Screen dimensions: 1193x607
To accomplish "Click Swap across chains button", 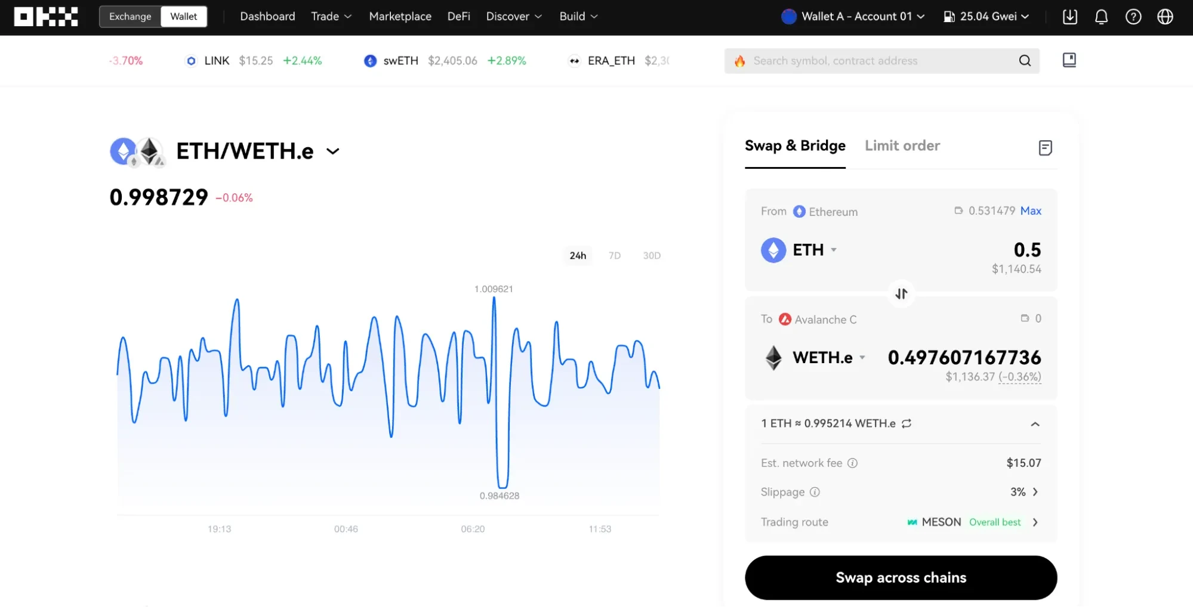I will [x=901, y=578].
